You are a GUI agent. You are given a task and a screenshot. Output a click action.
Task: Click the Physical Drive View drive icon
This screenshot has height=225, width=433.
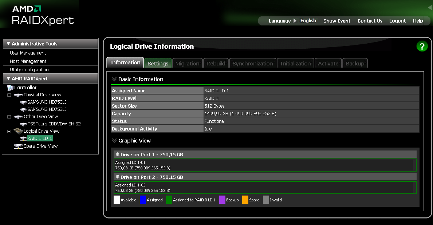click(18, 95)
